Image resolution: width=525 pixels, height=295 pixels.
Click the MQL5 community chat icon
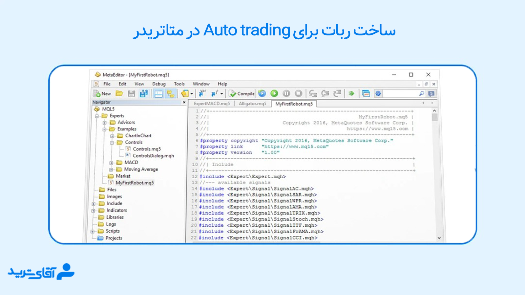(x=431, y=94)
